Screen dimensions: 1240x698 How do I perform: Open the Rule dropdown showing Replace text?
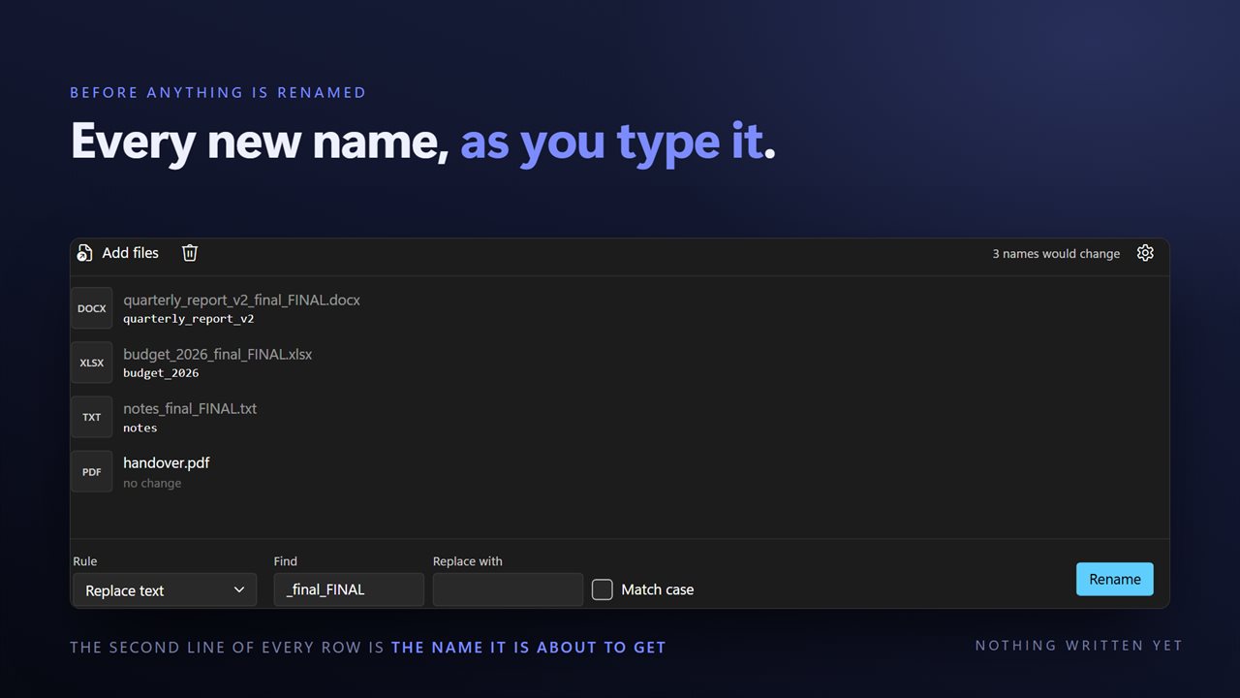click(x=165, y=589)
